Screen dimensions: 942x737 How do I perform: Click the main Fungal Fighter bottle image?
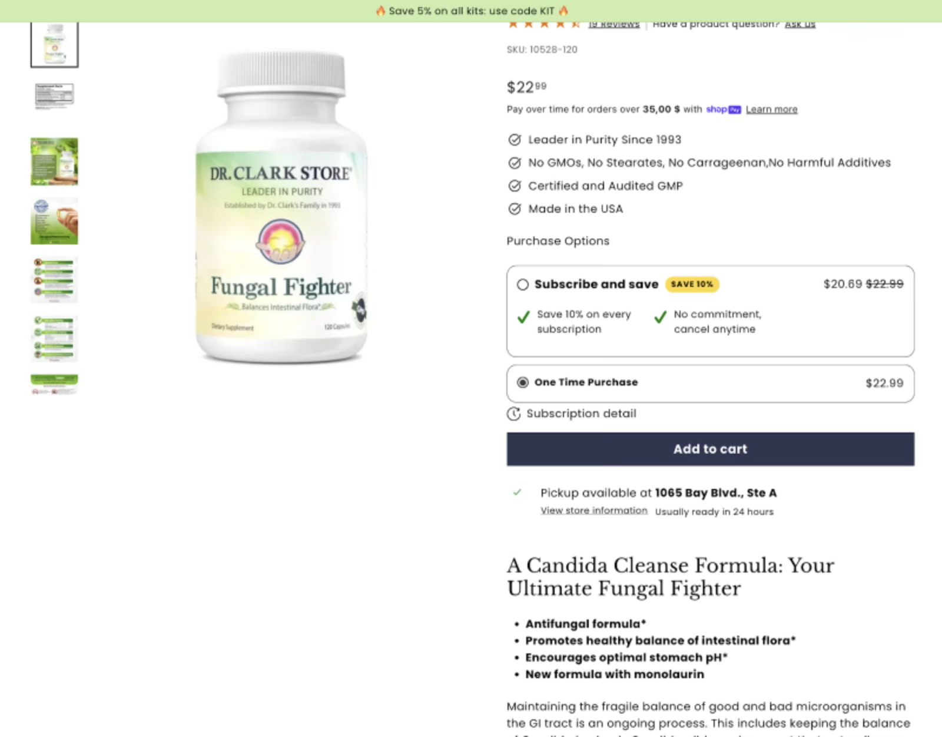point(281,206)
